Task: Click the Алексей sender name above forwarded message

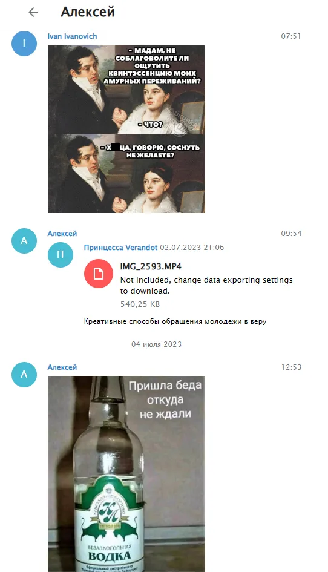Action: (62, 234)
